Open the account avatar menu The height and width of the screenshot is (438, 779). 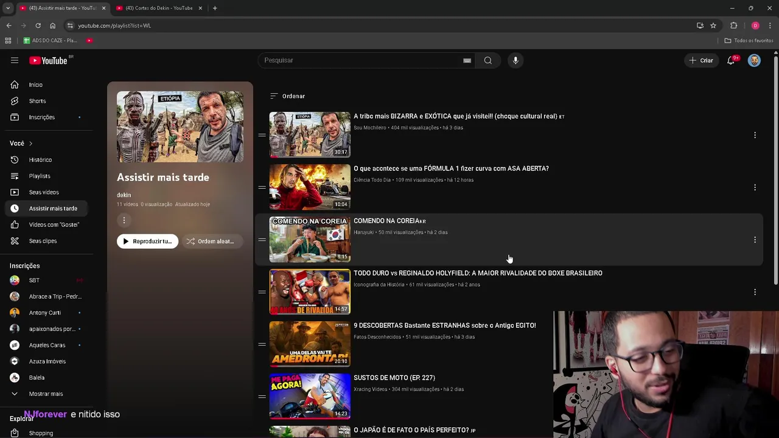click(754, 60)
